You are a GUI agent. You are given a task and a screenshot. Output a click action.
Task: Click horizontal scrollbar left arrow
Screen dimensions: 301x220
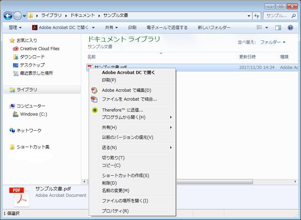pyautogui.click(x=84, y=181)
